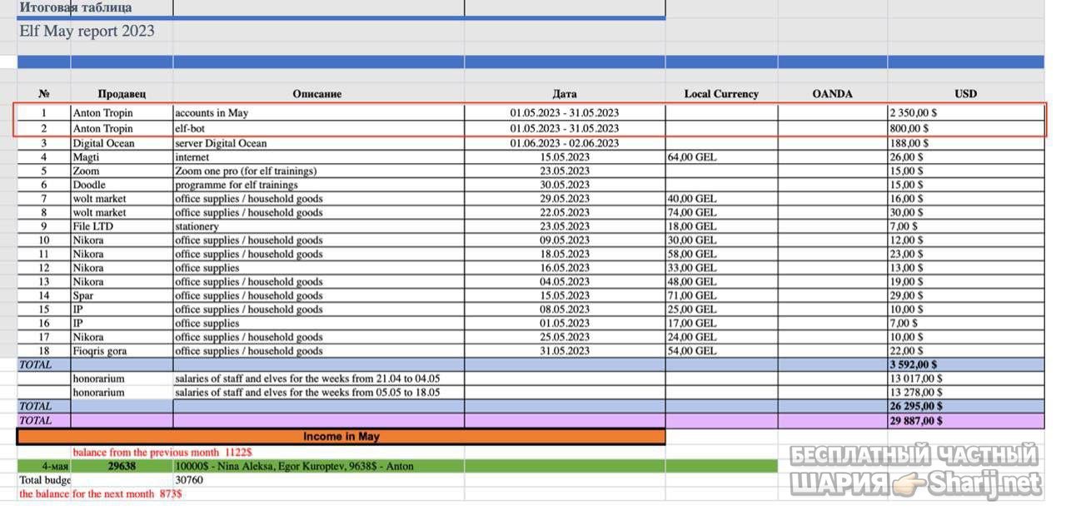The width and height of the screenshot is (1066, 525).
Task: Select the orange 'Income in May' header
Action: tap(341, 436)
